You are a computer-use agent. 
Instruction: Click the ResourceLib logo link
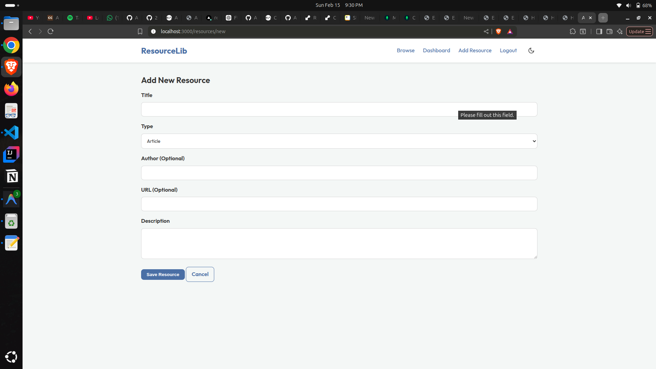pyautogui.click(x=164, y=51)
